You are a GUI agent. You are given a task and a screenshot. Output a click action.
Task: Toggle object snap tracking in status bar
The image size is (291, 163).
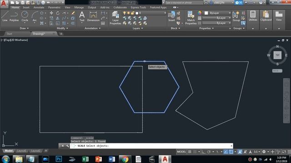click(226, 152)
